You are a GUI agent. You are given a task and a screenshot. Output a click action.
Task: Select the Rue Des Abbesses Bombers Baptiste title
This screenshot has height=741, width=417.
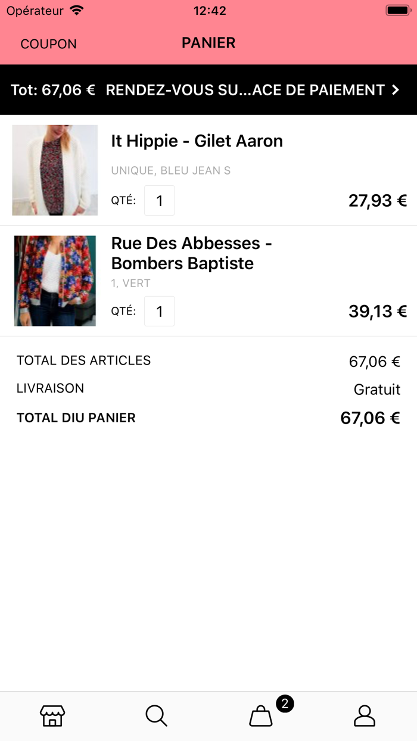(x=191, y=253)
